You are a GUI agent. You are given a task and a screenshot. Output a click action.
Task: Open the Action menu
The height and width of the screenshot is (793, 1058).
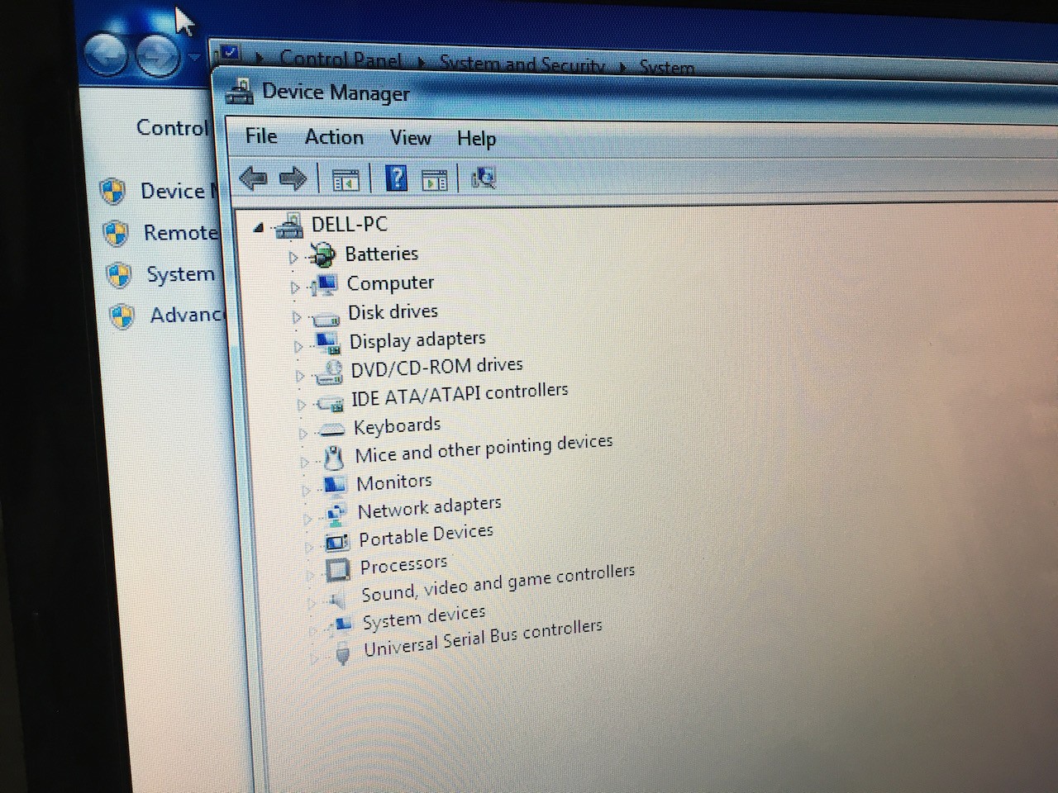(334, 137)
